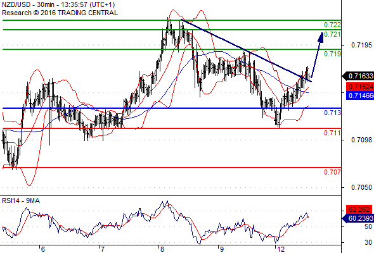The height and width of the screenshot is (253, 374).
Task: Click the 0.719 green resistance label
Action: pos(332,54)
